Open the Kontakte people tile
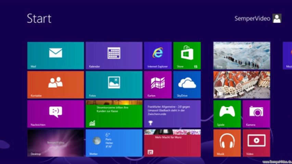Screen dimensions: 292x164 tap(55, 84)
